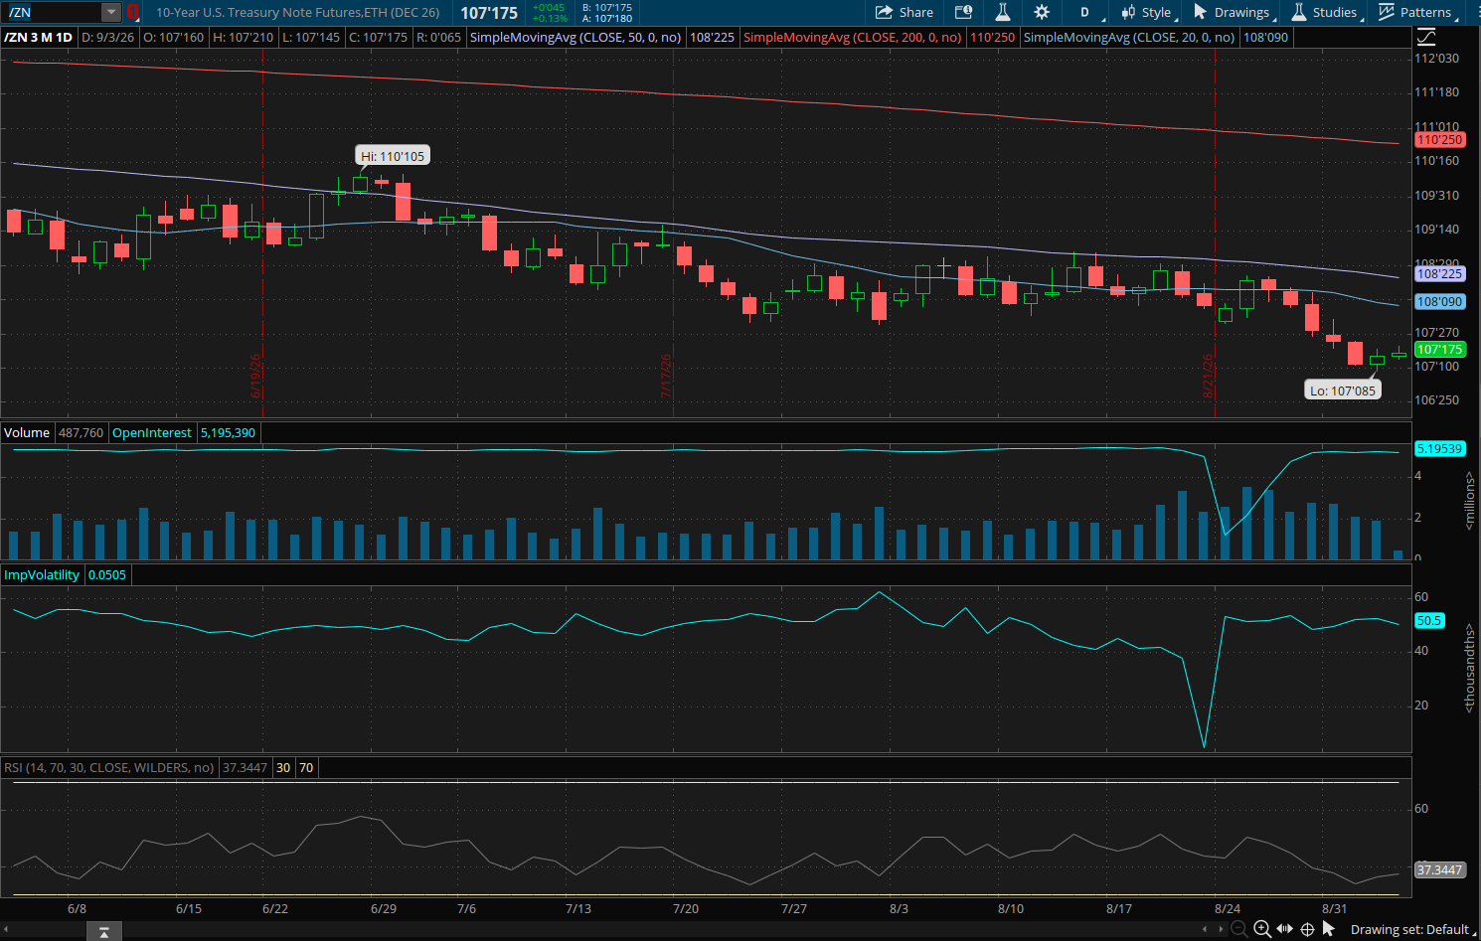Click the collapse subgraphs arrow button at bottom
This screenshot has width=1481, height=941.
tap(104, 931)
